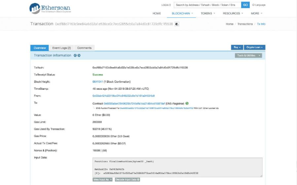Go to the next transaction with the right arrow
This screenshot has width=297, height=185.
[x=79, y=56]
